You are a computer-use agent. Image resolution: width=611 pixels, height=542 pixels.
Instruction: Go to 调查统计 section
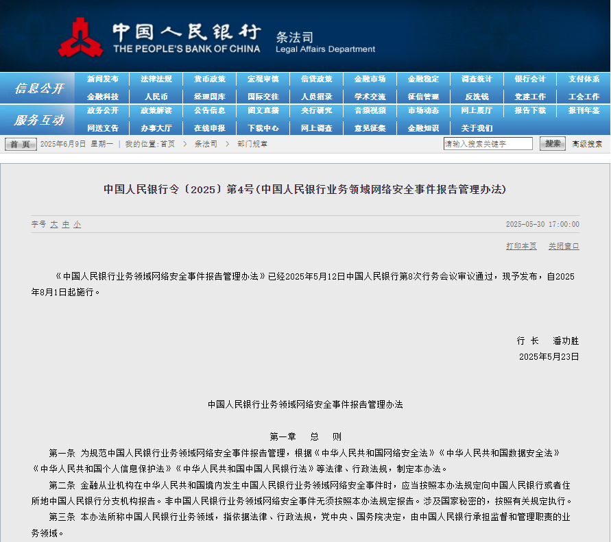pos(477,79)
